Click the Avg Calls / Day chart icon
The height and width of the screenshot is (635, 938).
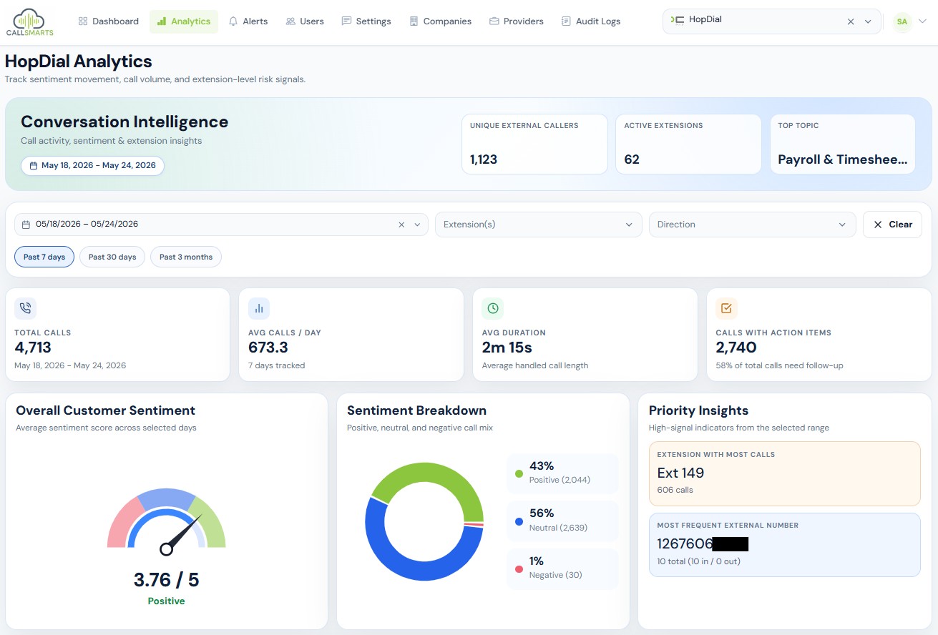(259, 308)
